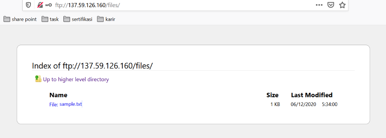Go up to higher level directory
Image resolution: width=386 pixels, height=138 pixels.
tap(76, 79)
